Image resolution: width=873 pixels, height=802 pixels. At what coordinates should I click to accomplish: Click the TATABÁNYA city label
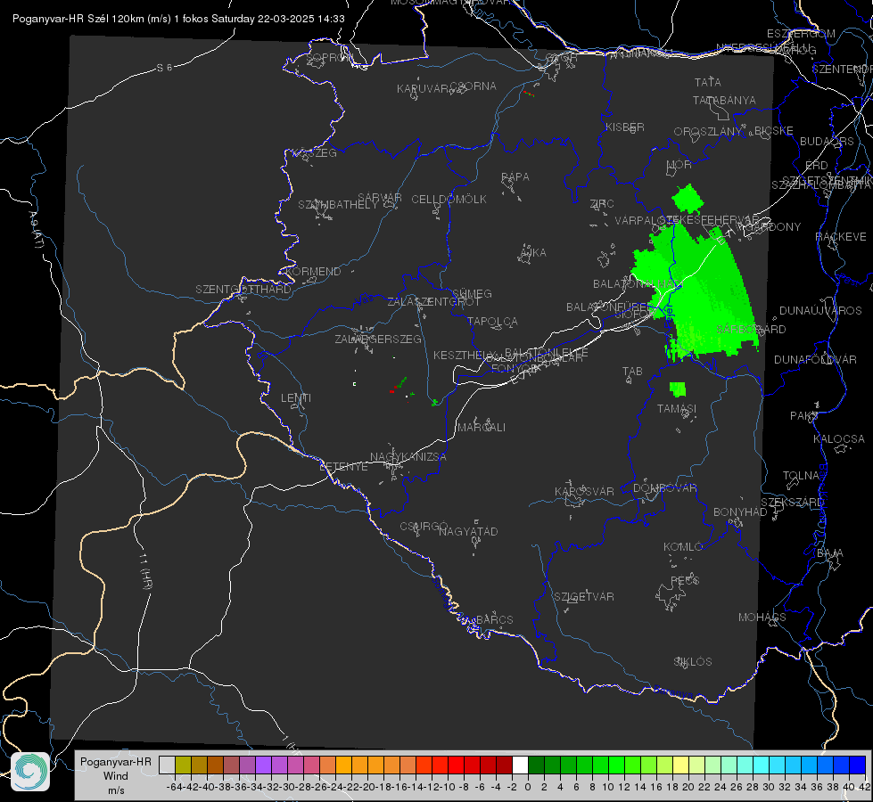724,101
